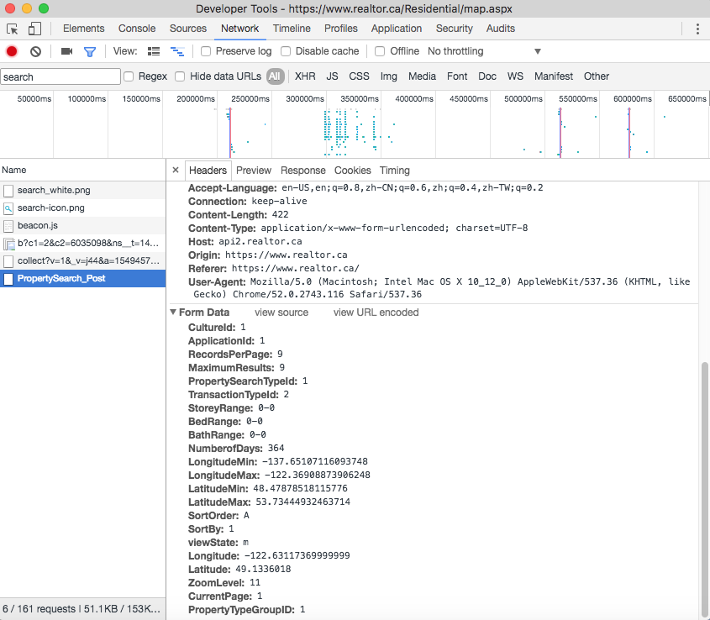
Task: Open DevTools three-dot customize menu
Action: [x=697, y=29]
